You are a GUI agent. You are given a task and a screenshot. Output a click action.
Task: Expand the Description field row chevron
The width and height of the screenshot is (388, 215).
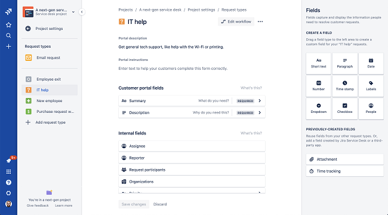pos(260,113)
